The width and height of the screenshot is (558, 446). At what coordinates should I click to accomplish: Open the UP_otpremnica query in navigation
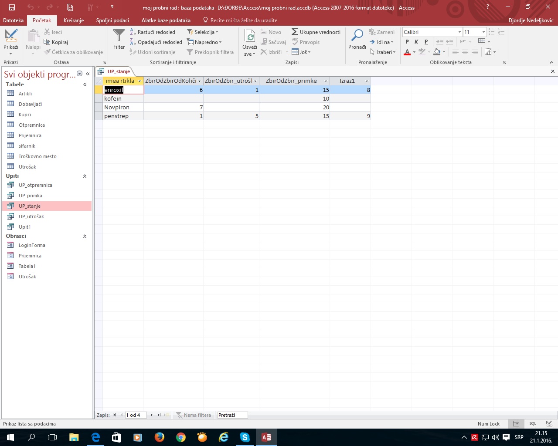coord(35,185)
